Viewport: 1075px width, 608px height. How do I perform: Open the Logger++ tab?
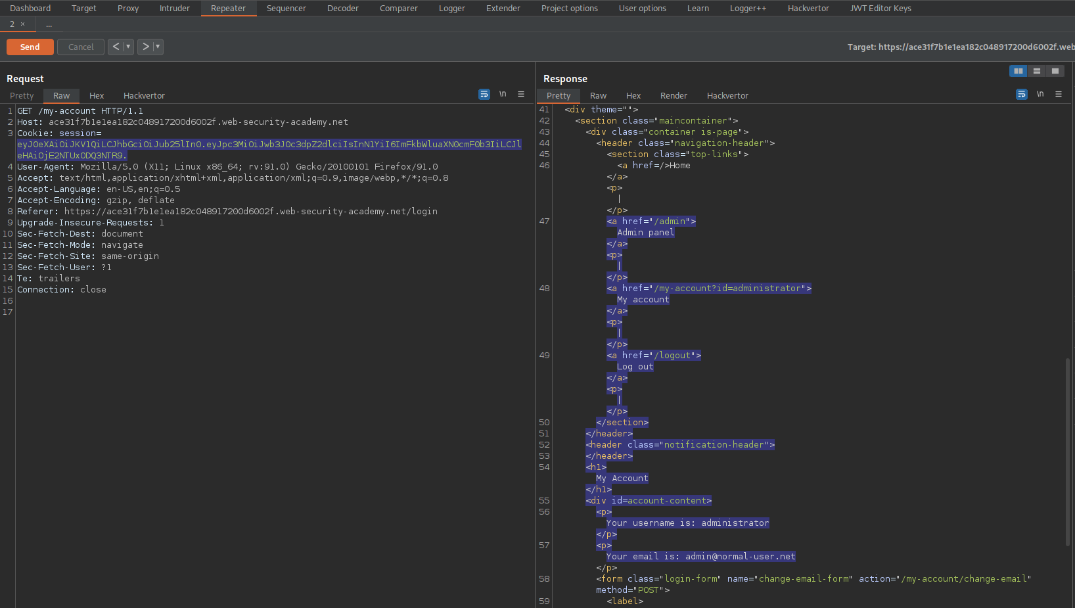pos(748,9)
